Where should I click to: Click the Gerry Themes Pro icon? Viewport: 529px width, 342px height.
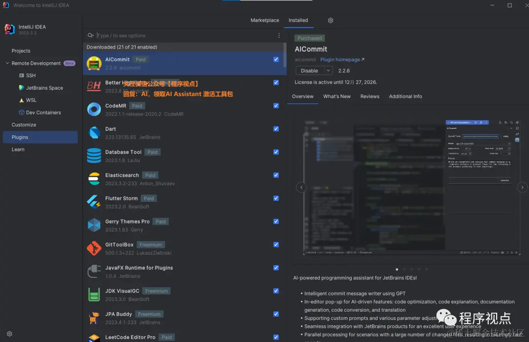(x=94, y=225)
